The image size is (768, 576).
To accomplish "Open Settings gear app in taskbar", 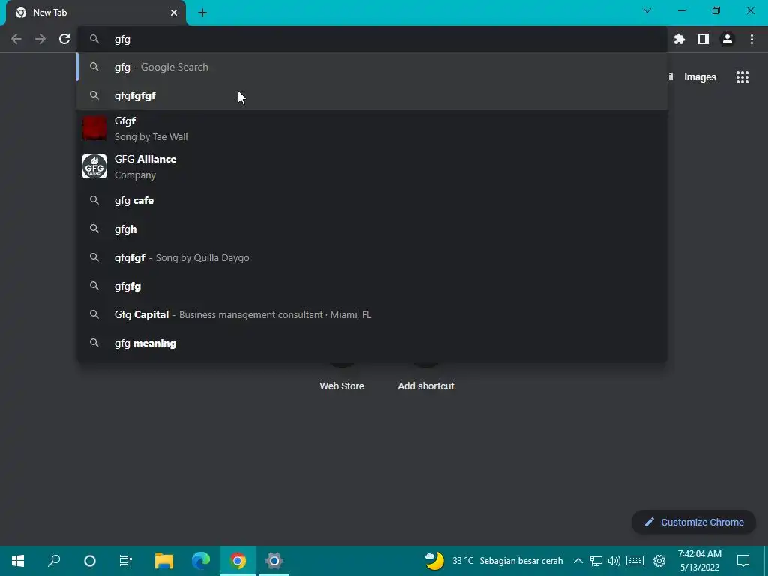I will (274, 561).
